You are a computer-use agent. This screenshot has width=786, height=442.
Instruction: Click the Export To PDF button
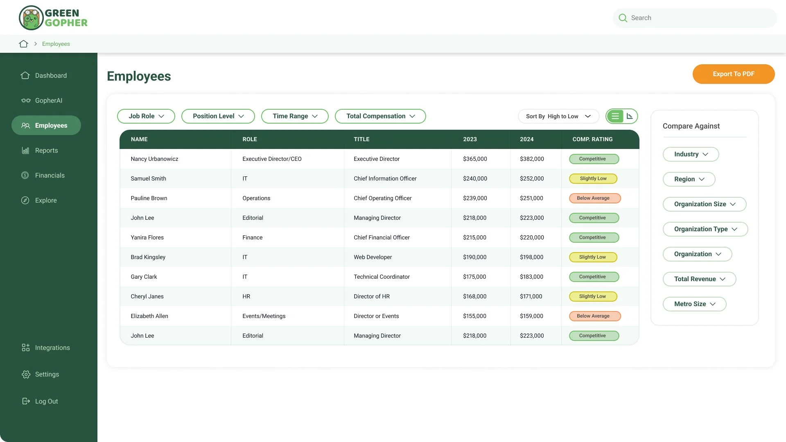(733, 74)
